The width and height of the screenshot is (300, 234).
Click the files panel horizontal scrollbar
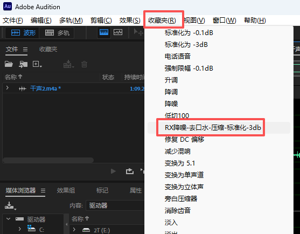[48, 160]
